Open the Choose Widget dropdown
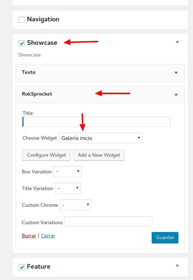 click(x=101, y=138)
